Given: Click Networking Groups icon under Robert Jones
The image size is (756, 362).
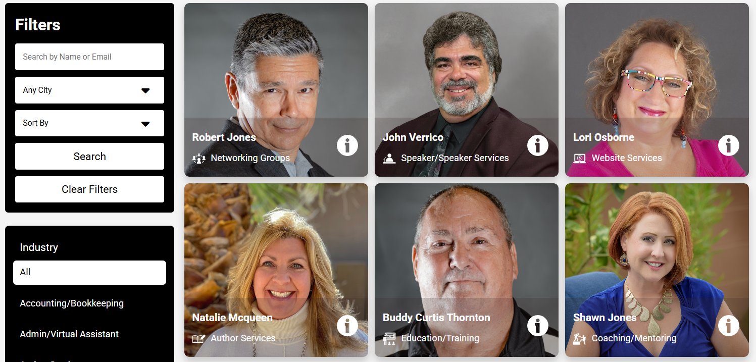Looking at the screenshot, I should [199, 159].
